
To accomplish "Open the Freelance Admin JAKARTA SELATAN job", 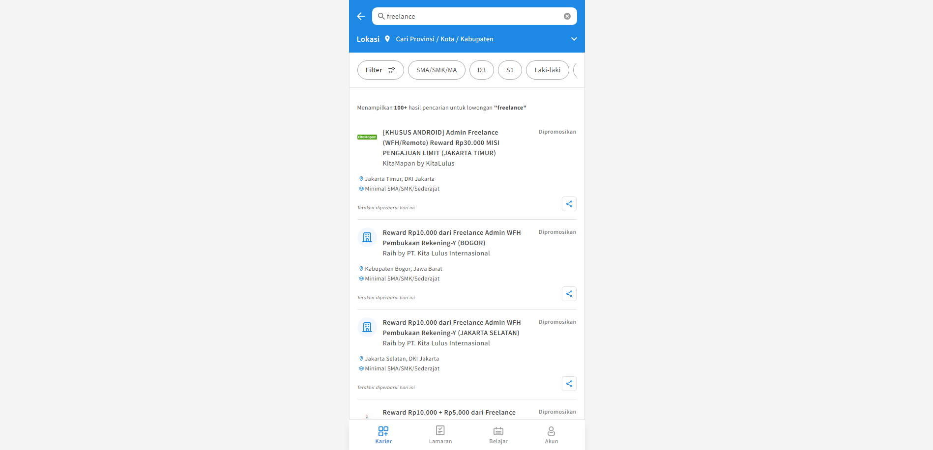I will pos(452,328).
